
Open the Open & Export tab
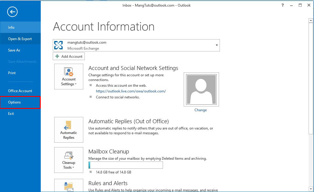(x=20, y=39)
